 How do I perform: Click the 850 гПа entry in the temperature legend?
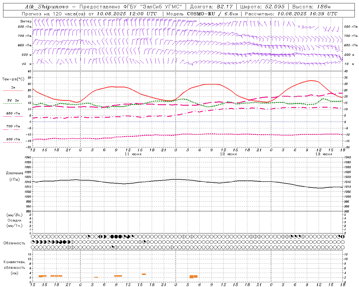click(x=13, y=115)
